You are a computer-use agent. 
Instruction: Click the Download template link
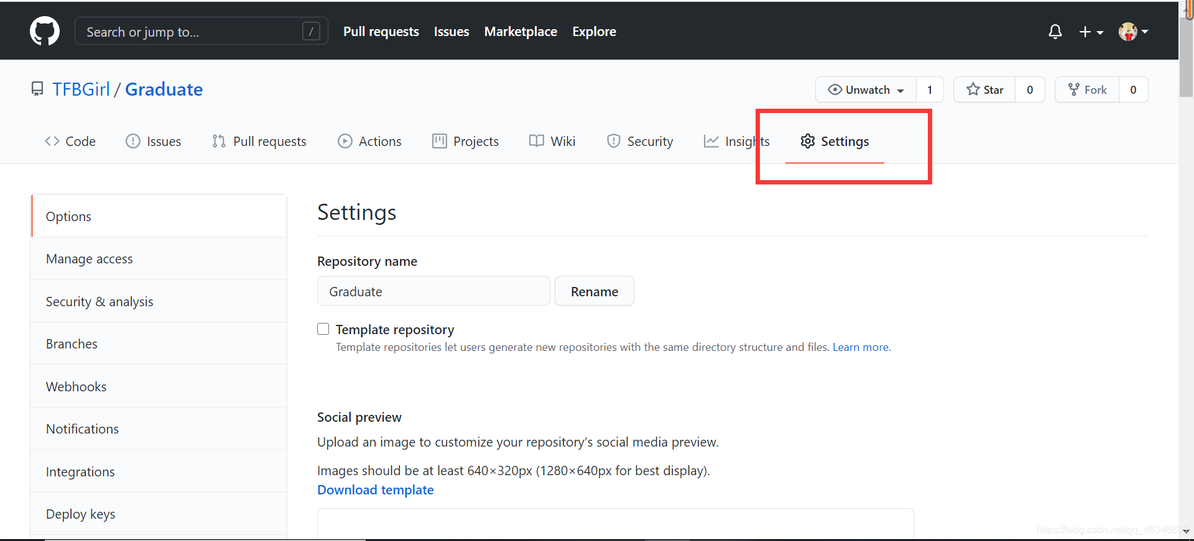pos(376,490)
